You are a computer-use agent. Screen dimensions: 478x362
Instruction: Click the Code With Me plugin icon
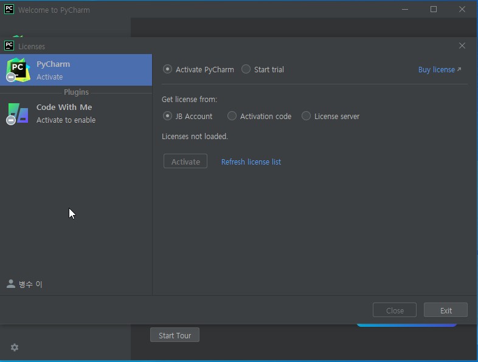(18, 114)
